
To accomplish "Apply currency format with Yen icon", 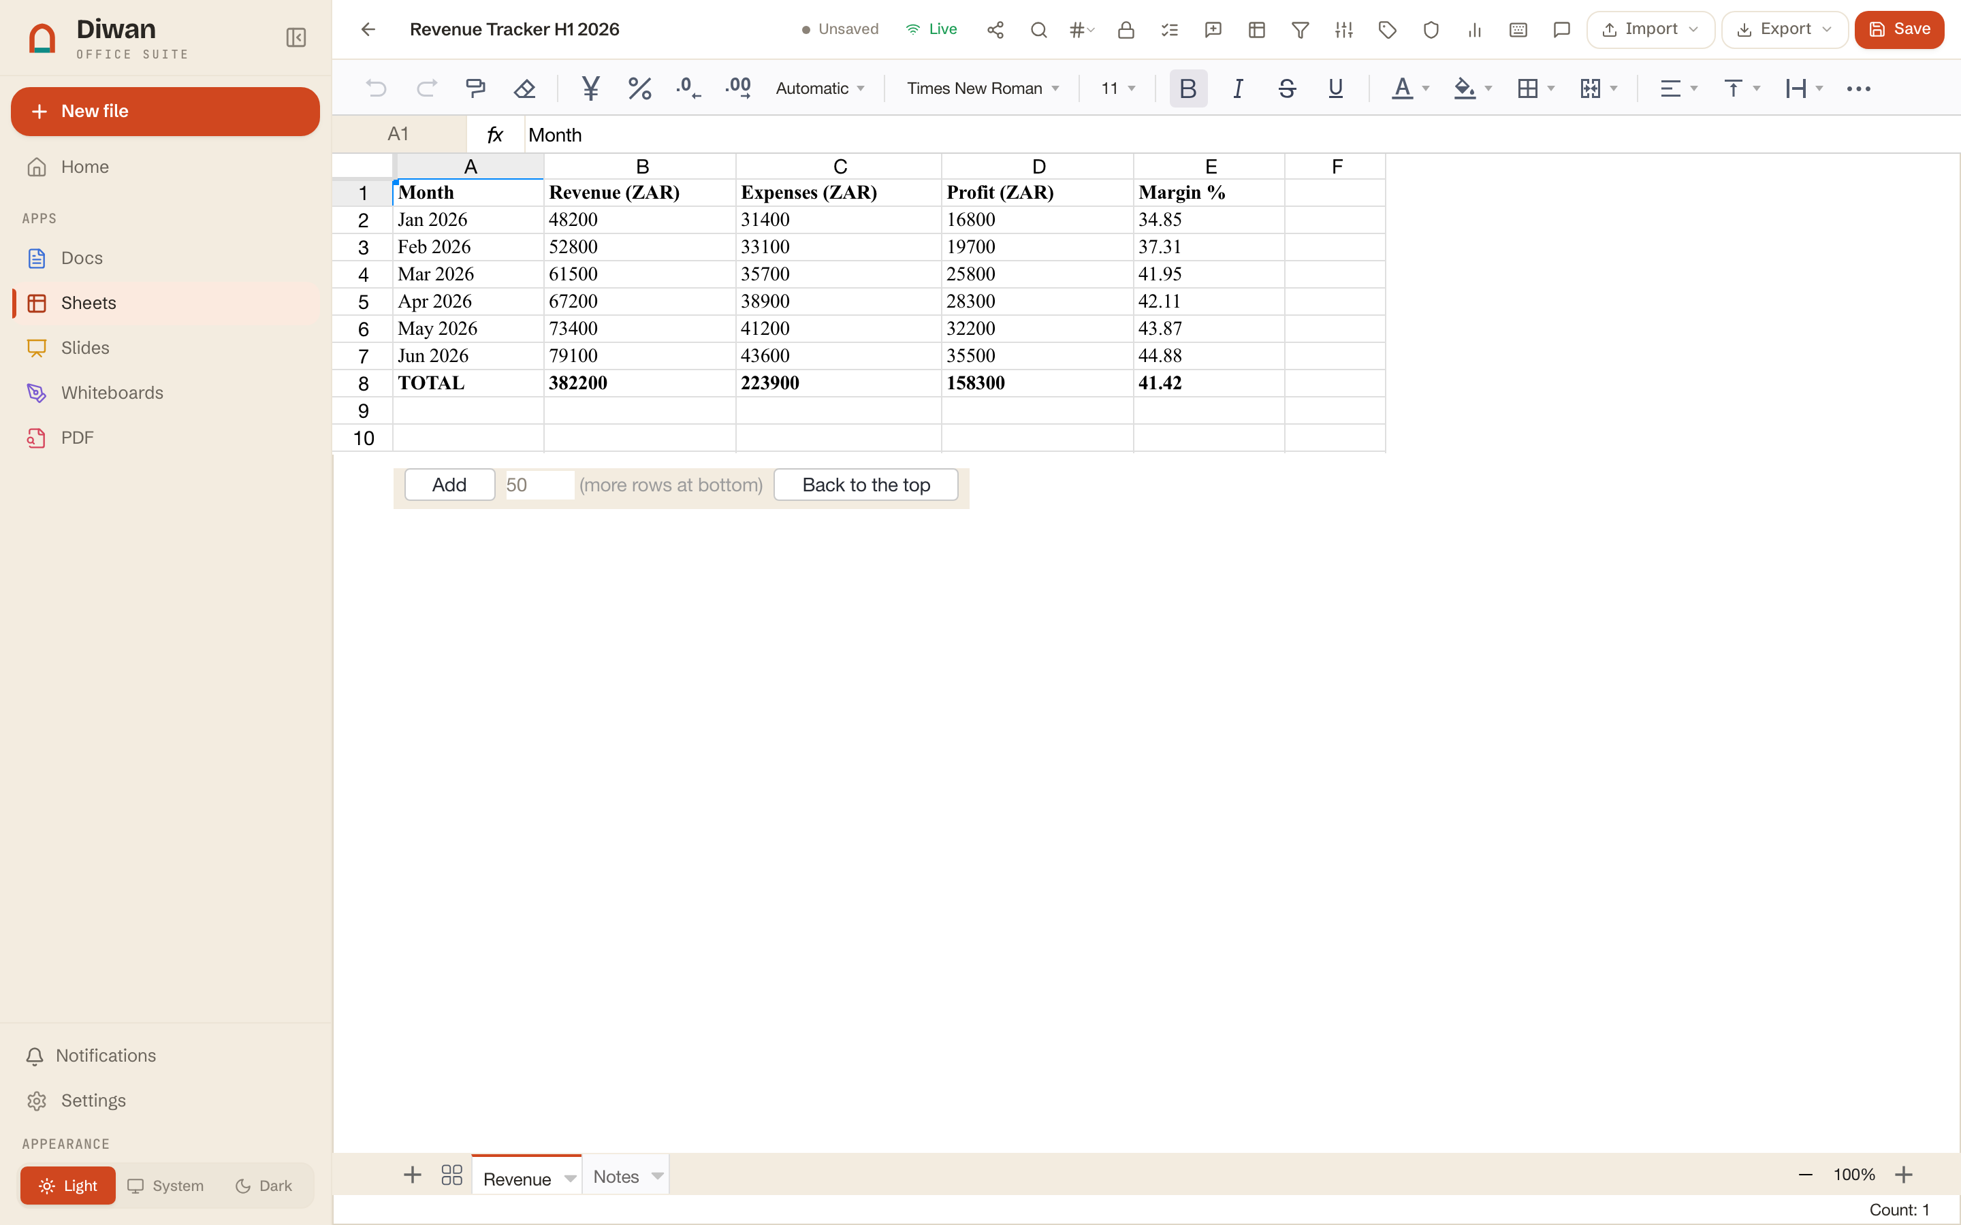I will coord(591,88).
